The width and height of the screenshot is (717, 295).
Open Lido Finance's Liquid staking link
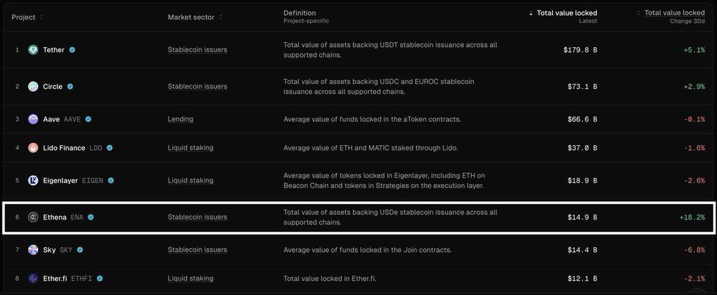190,148
